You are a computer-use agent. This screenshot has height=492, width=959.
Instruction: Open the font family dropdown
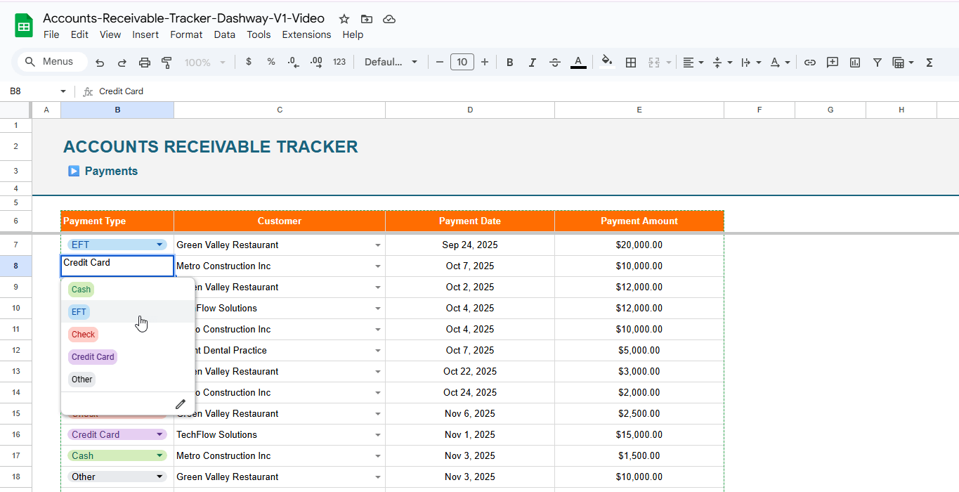(391, 62)
